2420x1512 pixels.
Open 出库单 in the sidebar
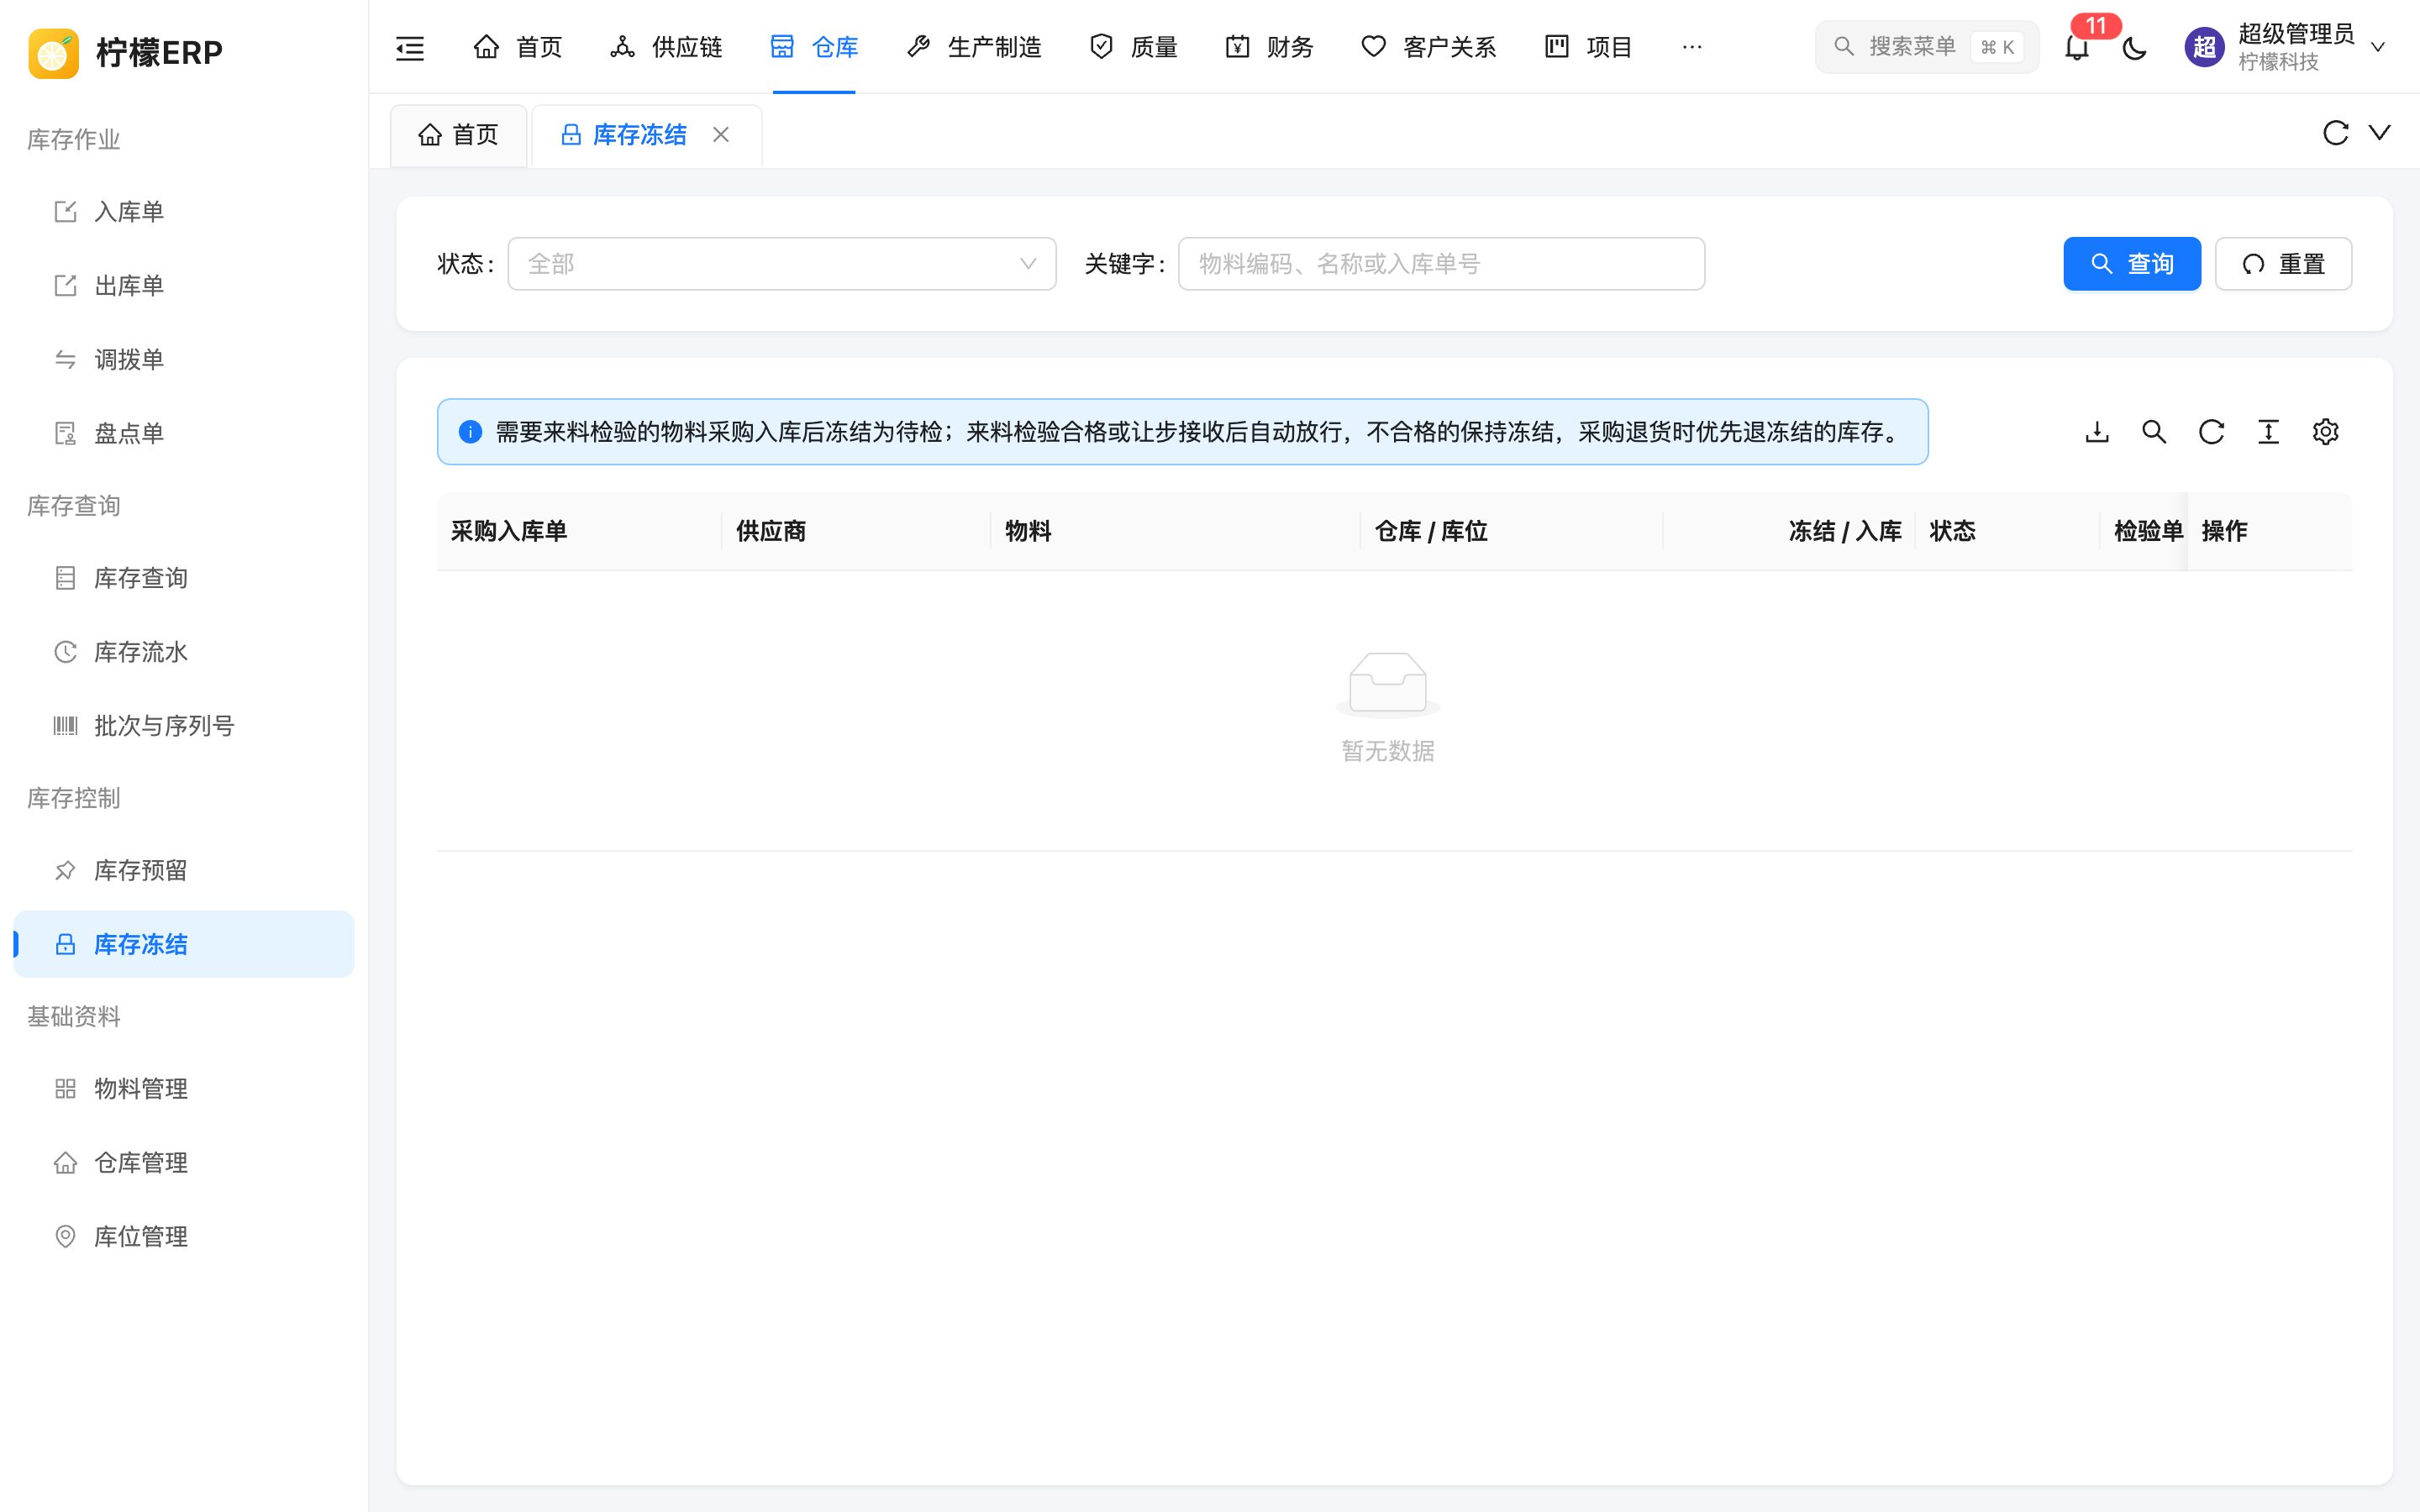tap(184, 286)
